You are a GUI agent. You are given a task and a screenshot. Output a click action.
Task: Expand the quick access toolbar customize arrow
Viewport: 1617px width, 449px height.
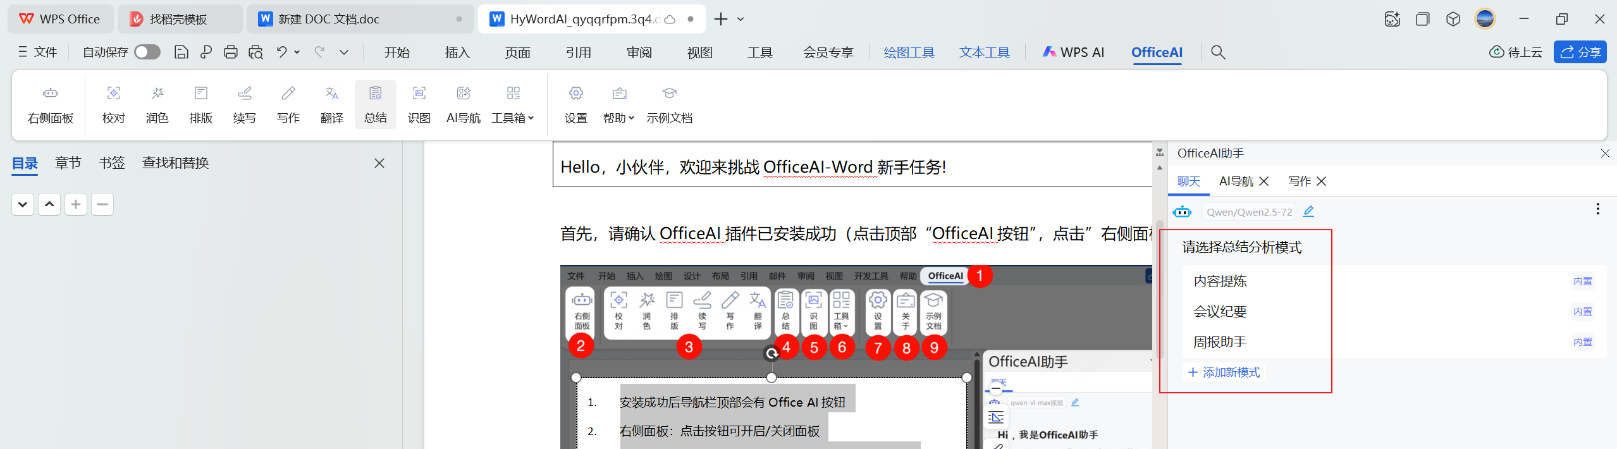pos(344,52)
